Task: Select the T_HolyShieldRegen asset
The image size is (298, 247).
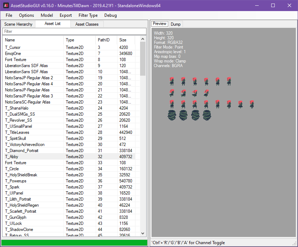Action: coord(69,206)
